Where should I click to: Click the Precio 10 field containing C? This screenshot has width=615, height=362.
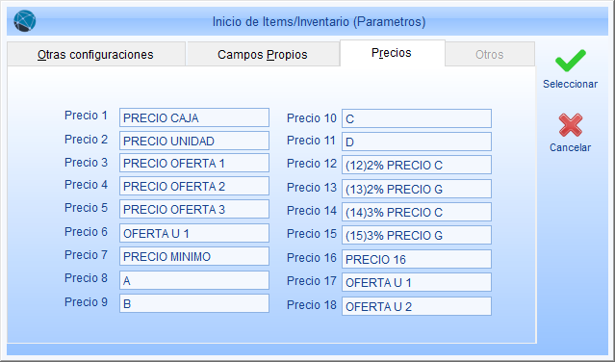(417, 118)
